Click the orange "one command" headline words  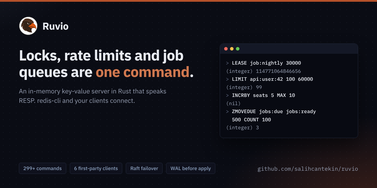coord(143,72)
